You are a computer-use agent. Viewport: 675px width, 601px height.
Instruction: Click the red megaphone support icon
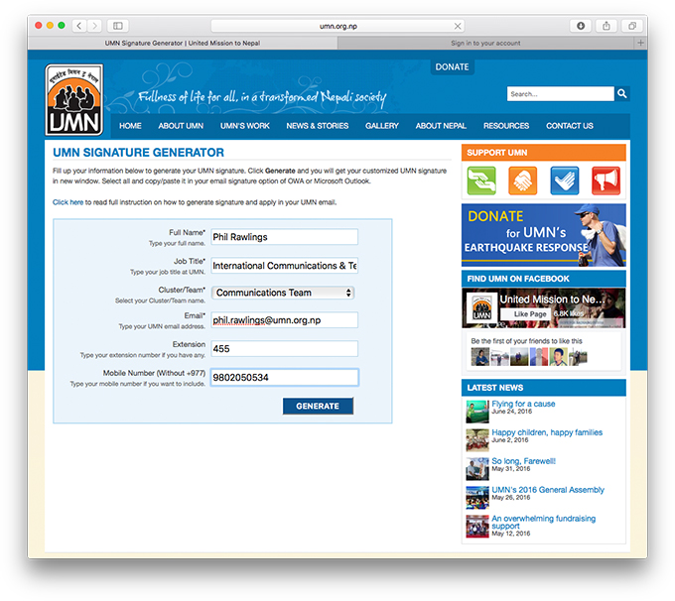click(x=606, y=180)
